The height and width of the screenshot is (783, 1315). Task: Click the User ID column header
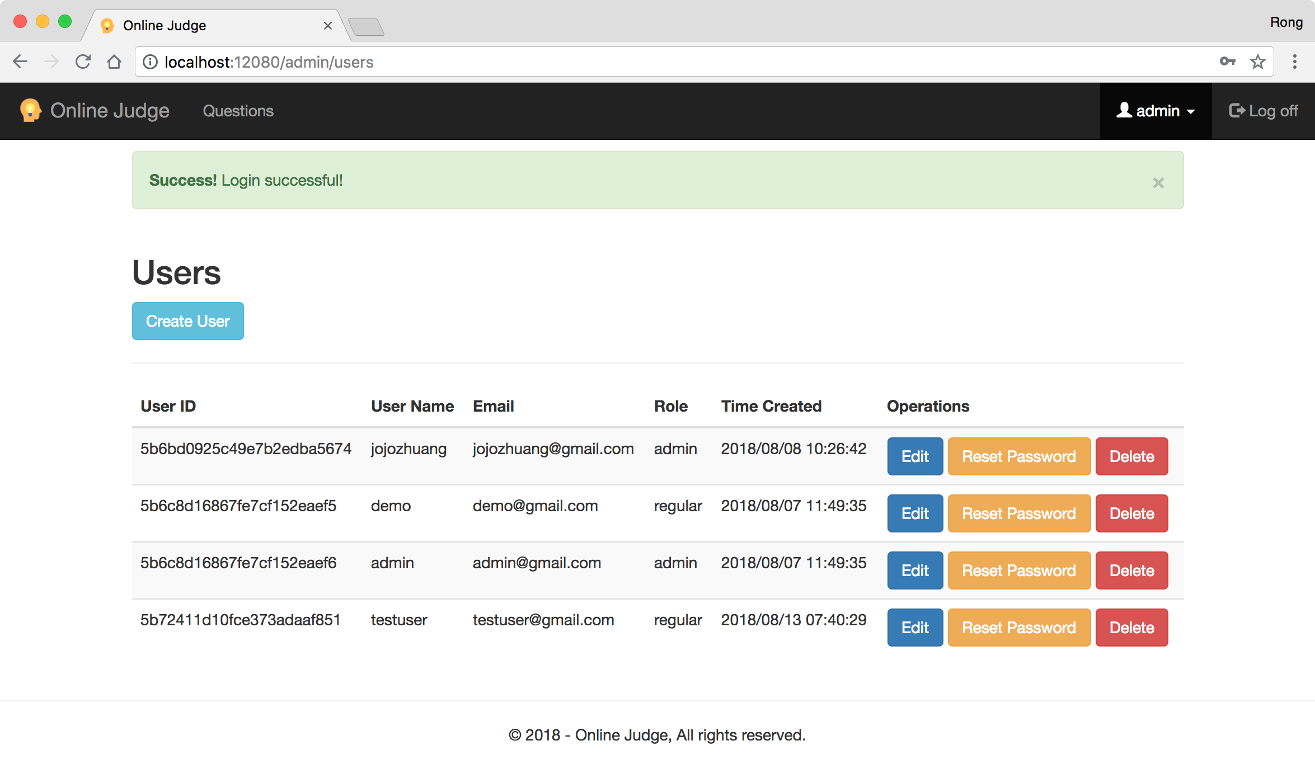[x=168, y=406]
